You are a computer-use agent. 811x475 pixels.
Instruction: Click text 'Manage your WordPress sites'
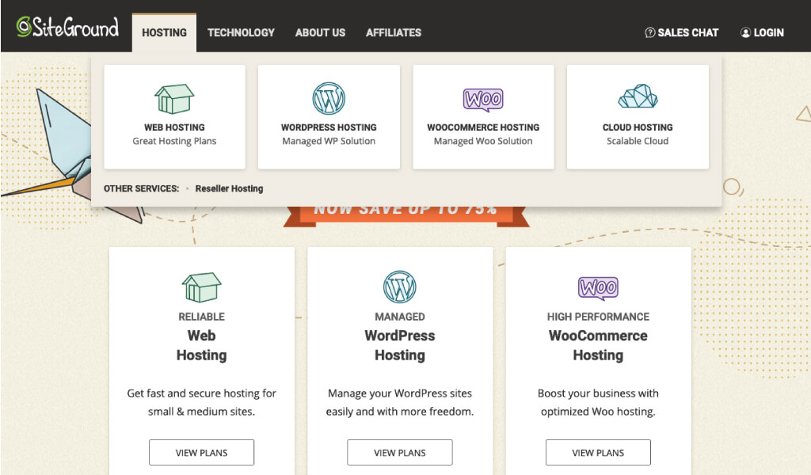[400, 393]
